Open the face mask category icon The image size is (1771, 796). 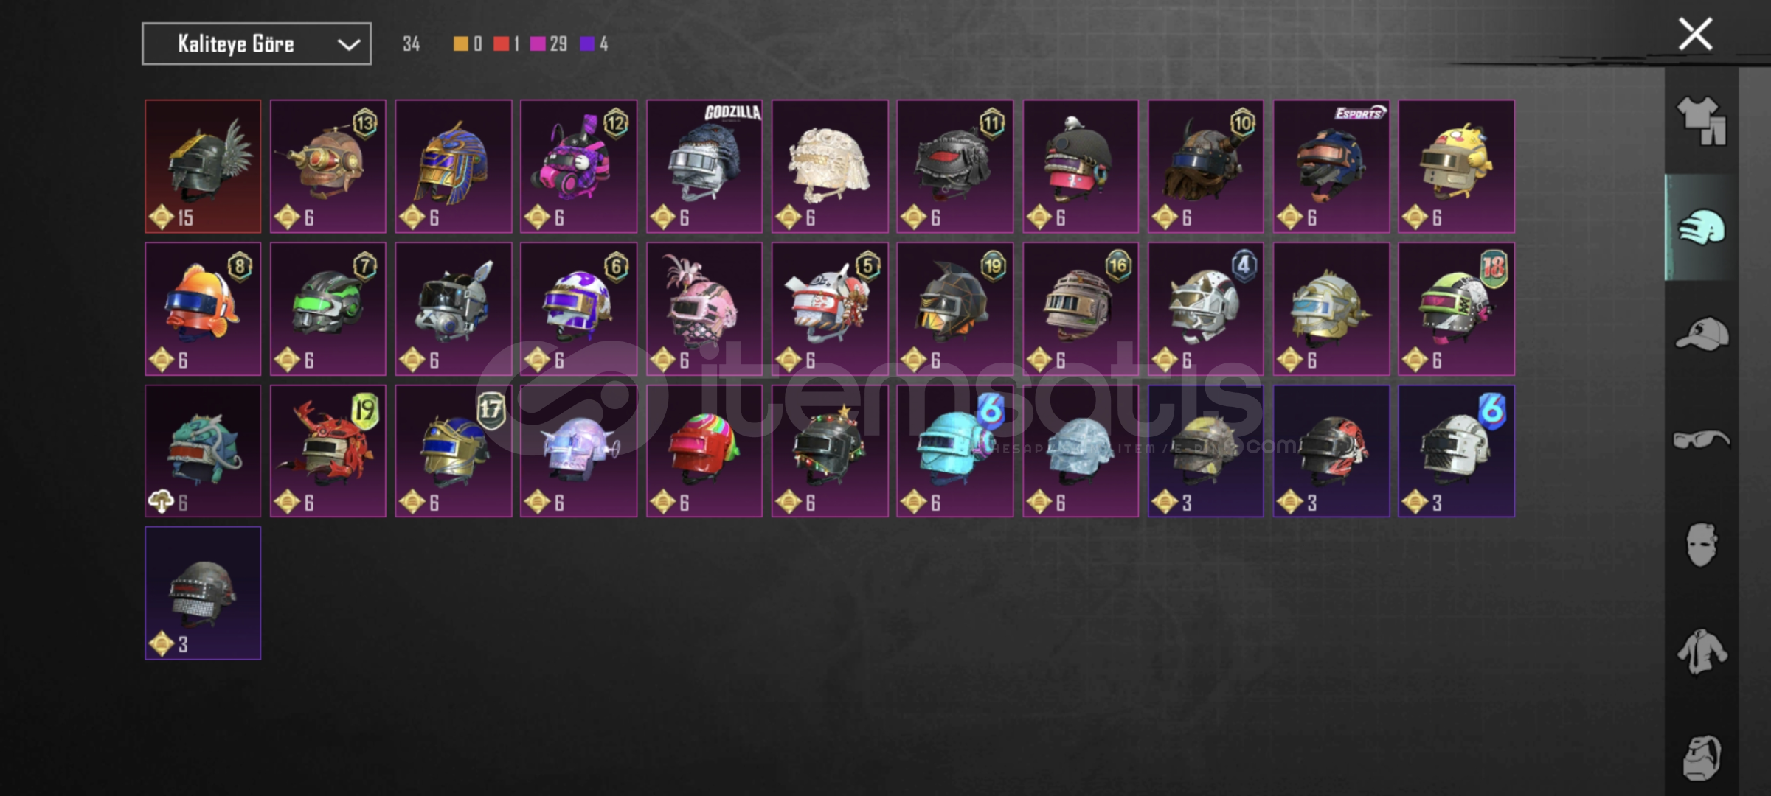coord(1702,545)
